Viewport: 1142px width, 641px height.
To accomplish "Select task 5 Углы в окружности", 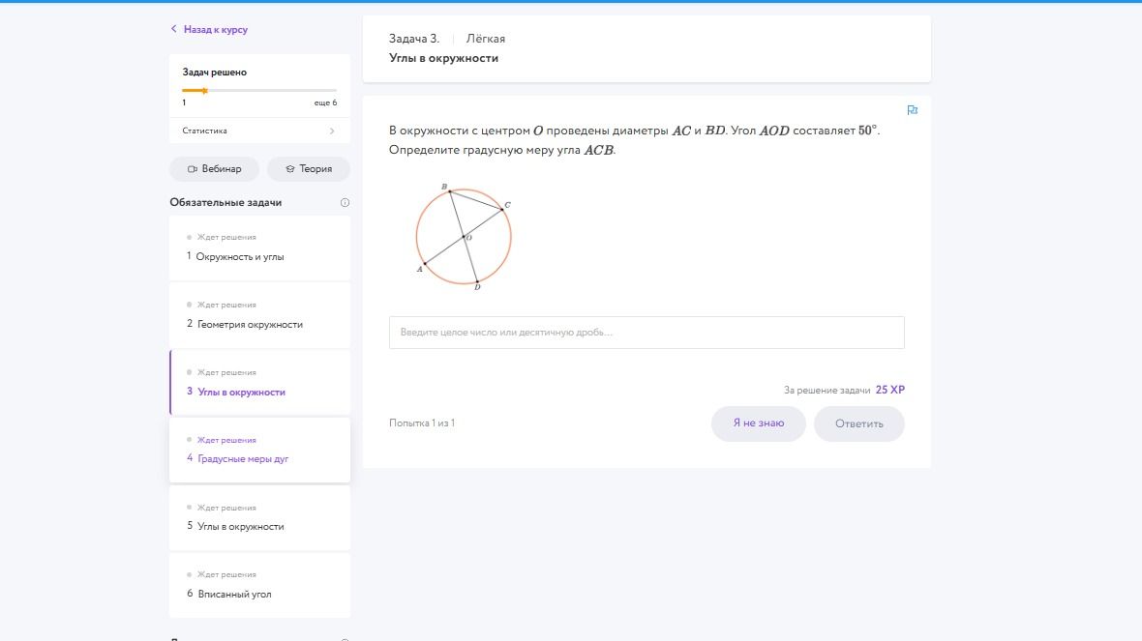I will pyautogui.click(x=259, y=517).
